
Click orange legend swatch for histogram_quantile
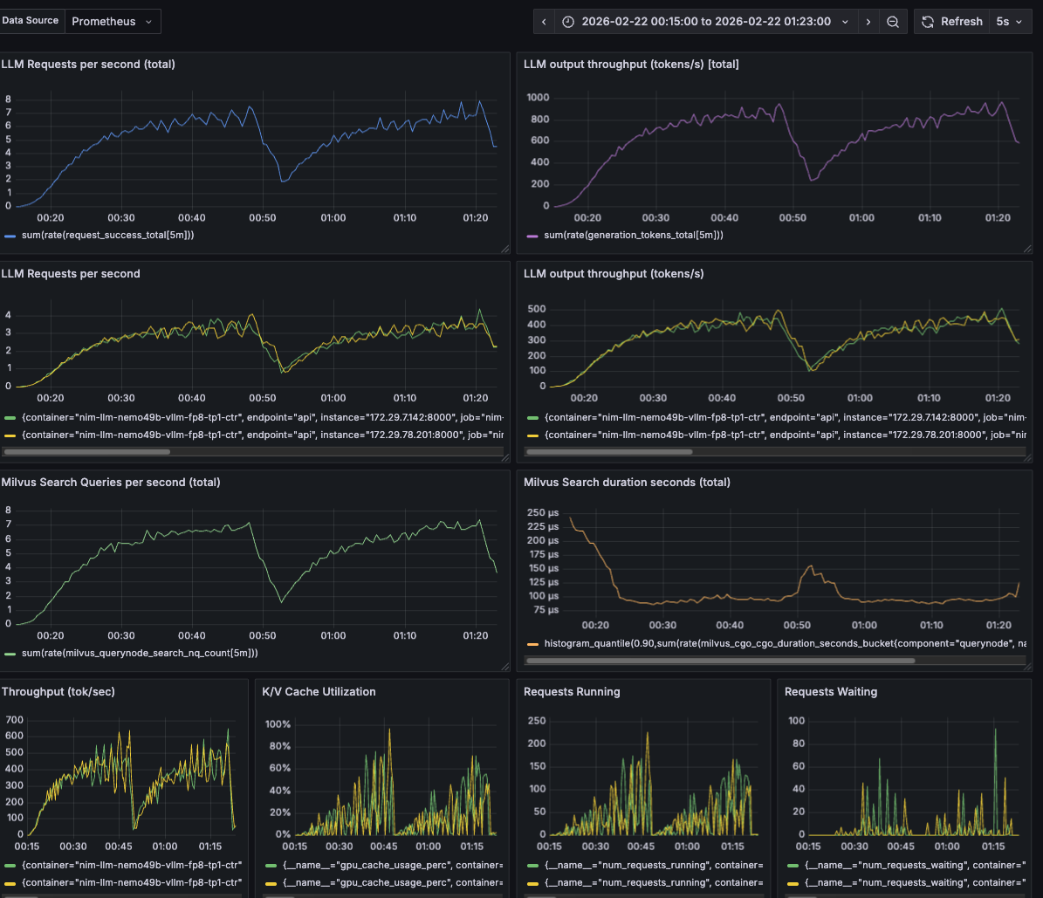coord(532,645)
